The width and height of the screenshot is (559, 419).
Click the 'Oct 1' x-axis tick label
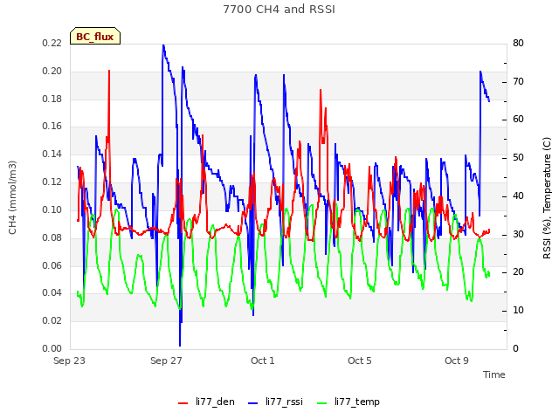(263, 361)
